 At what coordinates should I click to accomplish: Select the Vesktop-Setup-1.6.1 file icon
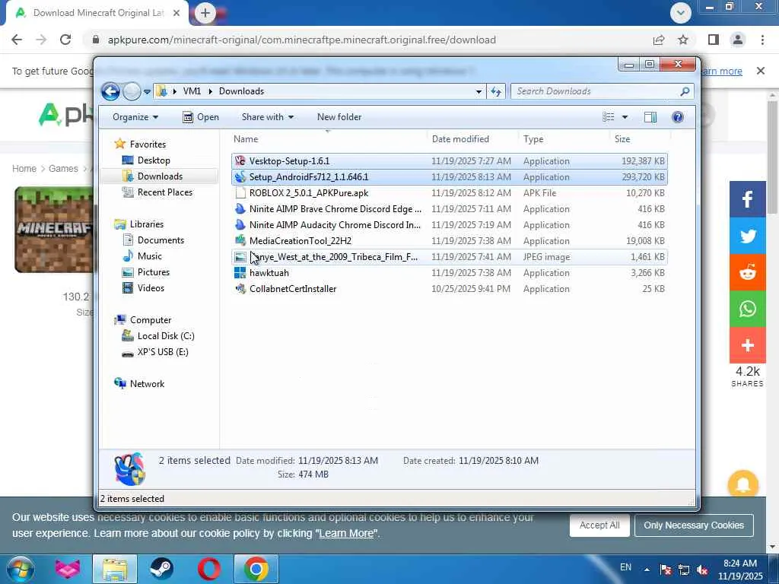(x=240, y=161)
